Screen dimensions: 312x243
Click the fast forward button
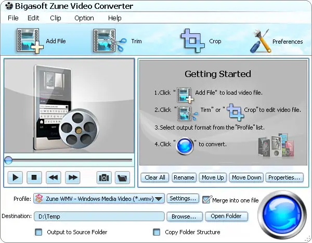coord(73,177)
